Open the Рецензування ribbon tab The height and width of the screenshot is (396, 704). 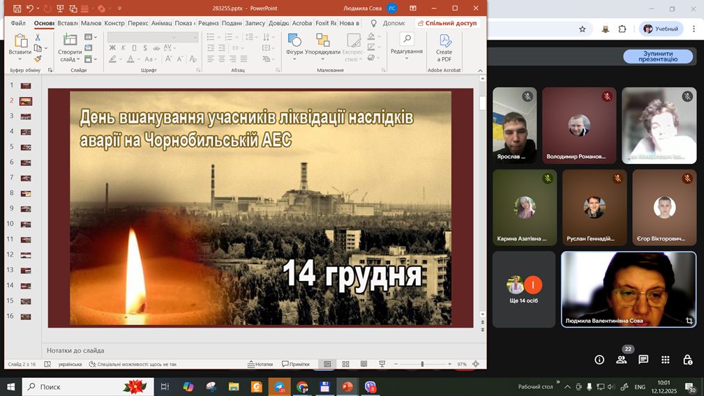[209, 23]
